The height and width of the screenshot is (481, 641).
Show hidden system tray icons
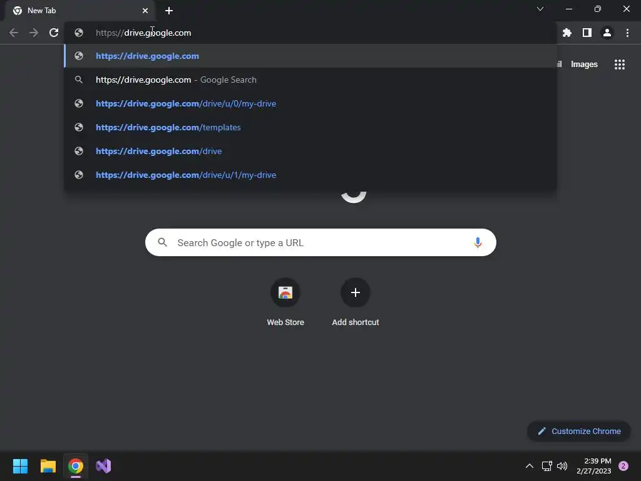tap(529, 466)
